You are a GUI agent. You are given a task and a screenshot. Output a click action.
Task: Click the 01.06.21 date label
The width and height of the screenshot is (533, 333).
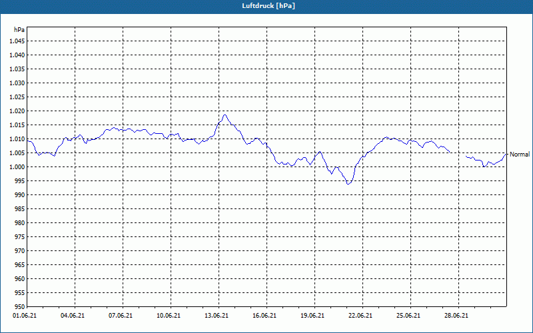point(25,316)
